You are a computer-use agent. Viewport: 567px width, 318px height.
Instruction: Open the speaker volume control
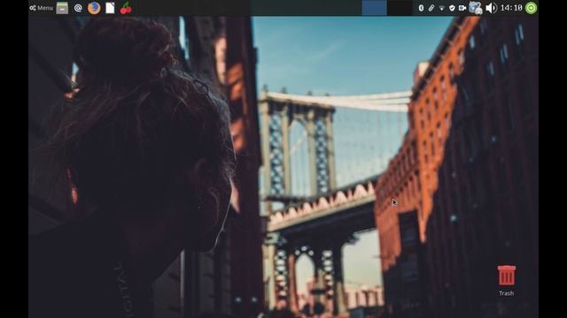tap(491, 8)
